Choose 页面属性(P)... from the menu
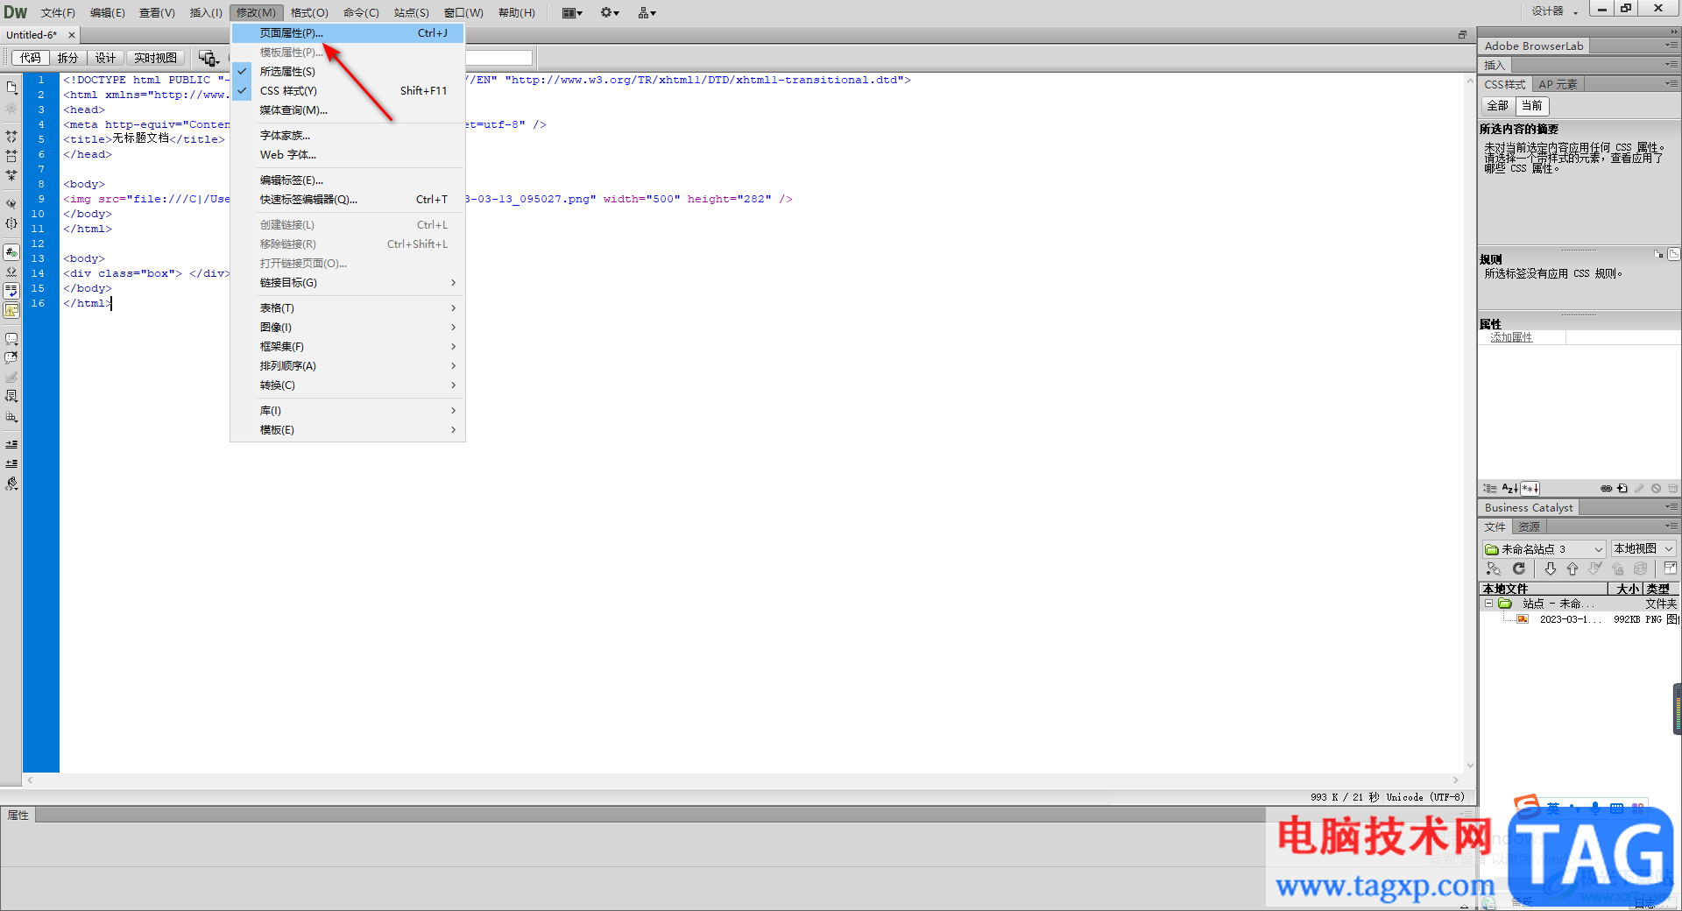This screenshot has height=911, width=1682. point(348,33)
